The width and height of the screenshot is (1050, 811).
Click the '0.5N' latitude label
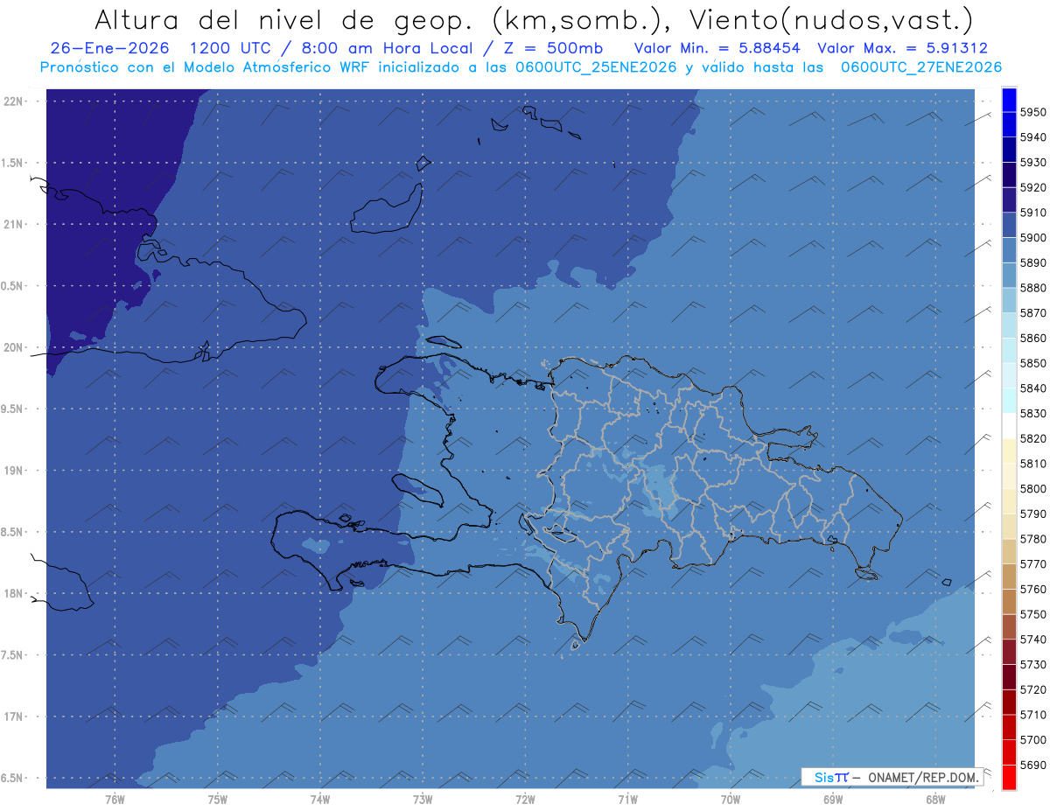click(x=12, y=286)
